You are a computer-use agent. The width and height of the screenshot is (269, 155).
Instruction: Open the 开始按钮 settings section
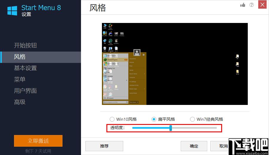click(x=25, y=45)
